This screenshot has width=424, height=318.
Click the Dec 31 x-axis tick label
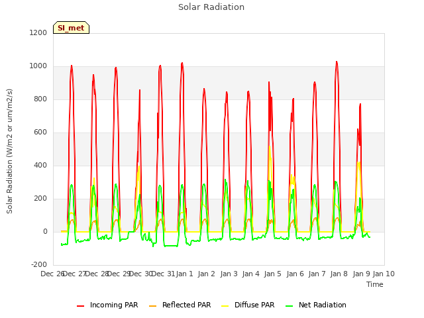[164, 274]
